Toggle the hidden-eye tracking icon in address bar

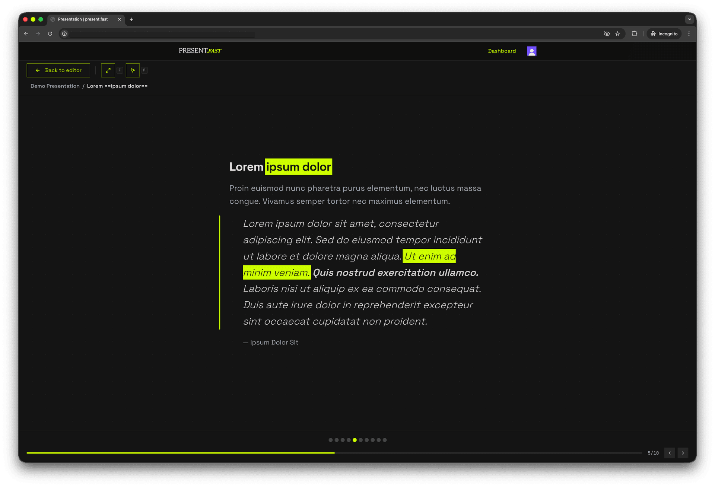pos(607,34)
